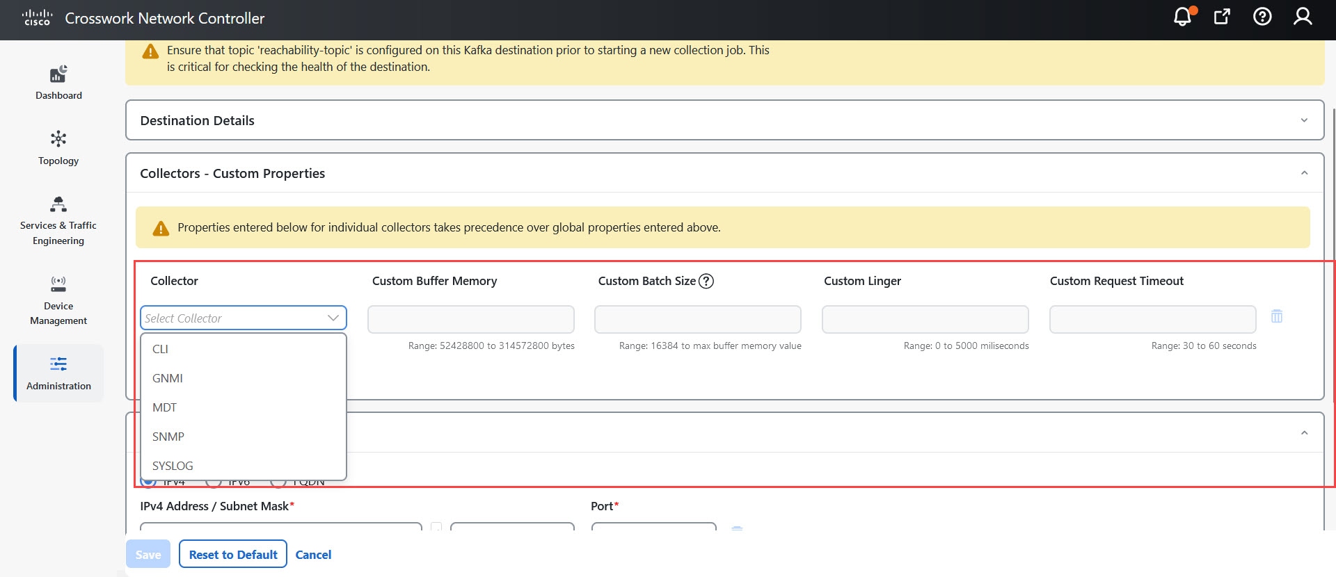Click Crosswork Network Controller title

165,18
